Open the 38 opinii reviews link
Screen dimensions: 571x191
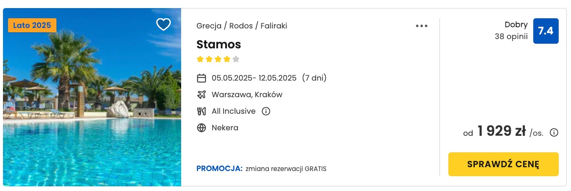511,37
